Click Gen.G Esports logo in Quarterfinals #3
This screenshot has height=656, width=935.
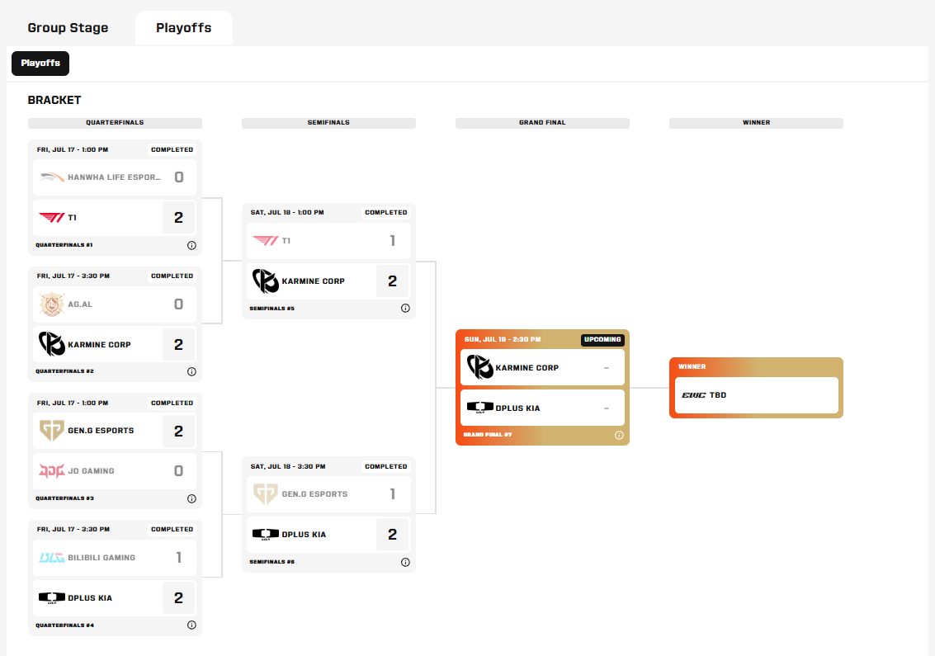pyautogui.click(x=51, y=430)
